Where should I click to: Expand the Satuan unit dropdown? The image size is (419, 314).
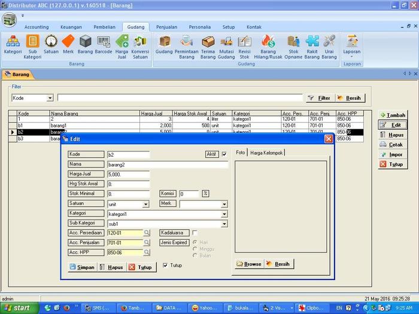146,204
